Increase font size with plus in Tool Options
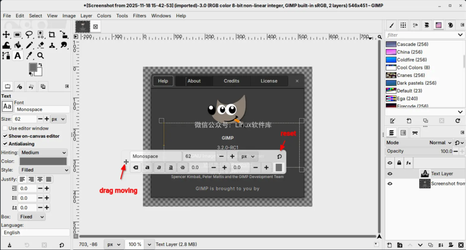The width and height of the screenshot is (466, 250). pos(47,119)
